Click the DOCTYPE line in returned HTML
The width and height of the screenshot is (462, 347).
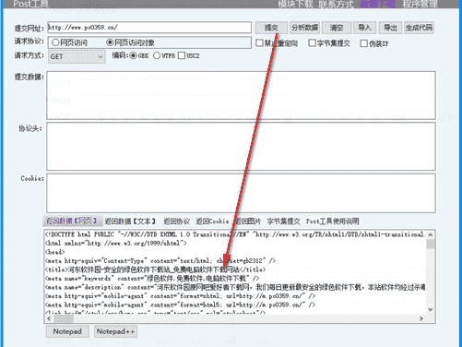pos(235,234)
